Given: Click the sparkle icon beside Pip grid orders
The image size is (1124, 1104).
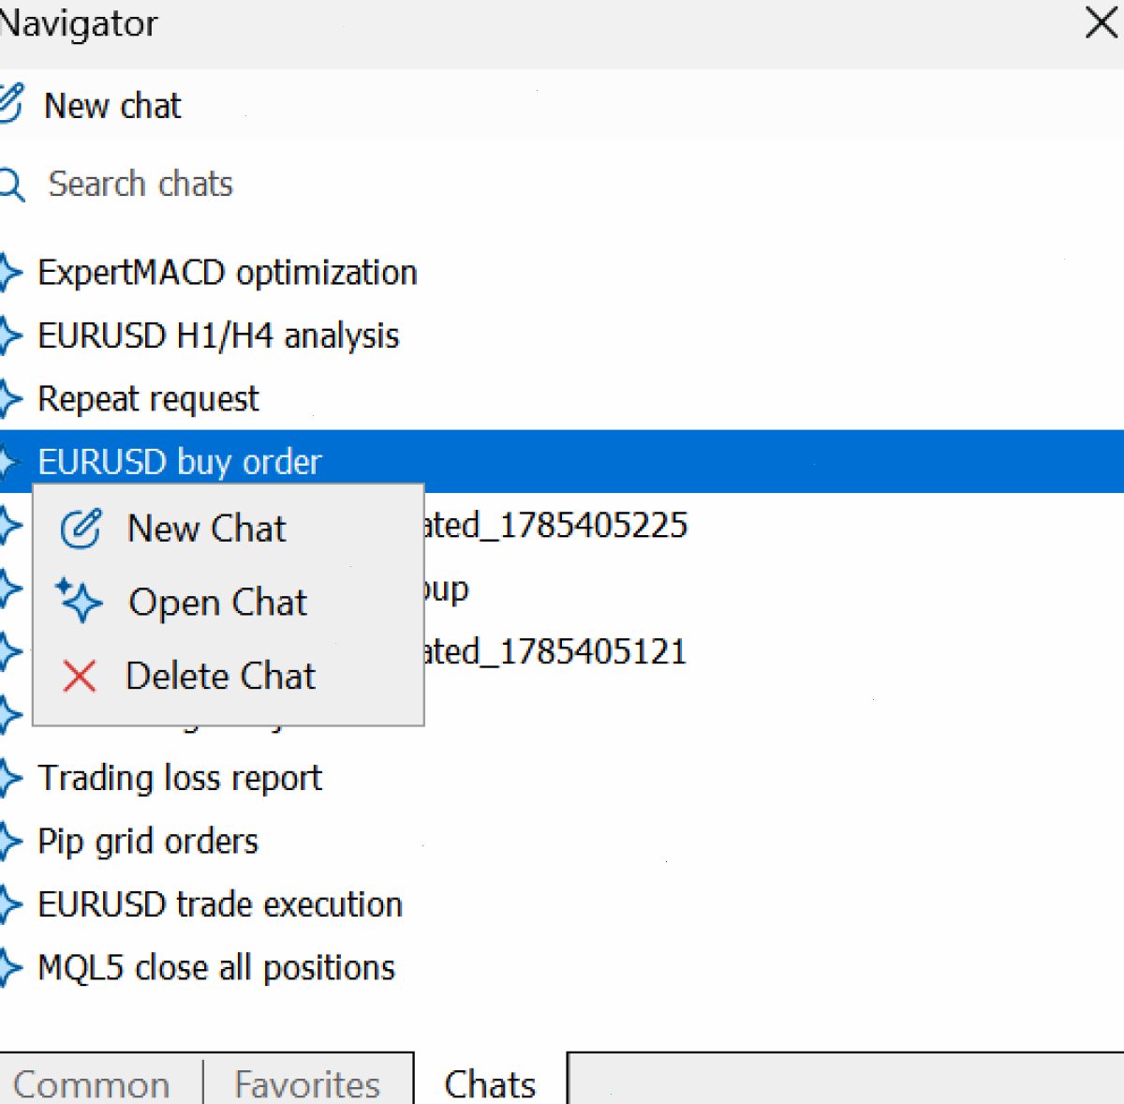Looking at the screenshot, I should (x=9, y=842).
